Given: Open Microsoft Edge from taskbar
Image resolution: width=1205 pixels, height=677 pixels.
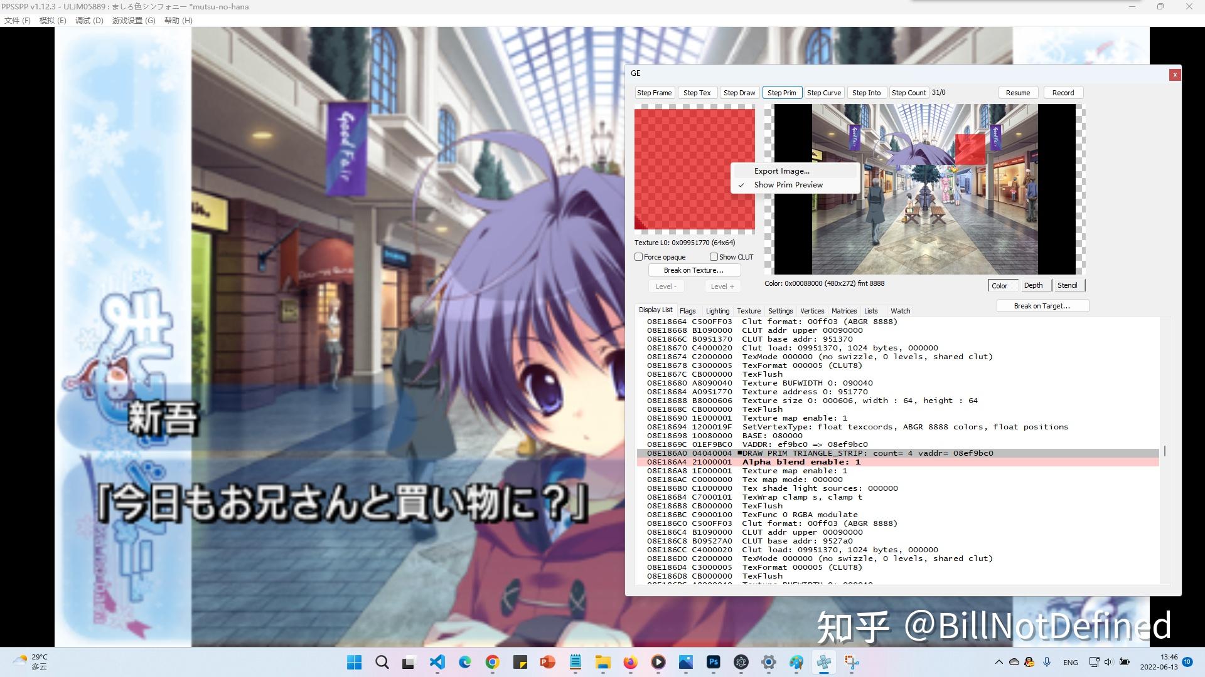Looking at the screenshot, I should (x=465, y=662).
